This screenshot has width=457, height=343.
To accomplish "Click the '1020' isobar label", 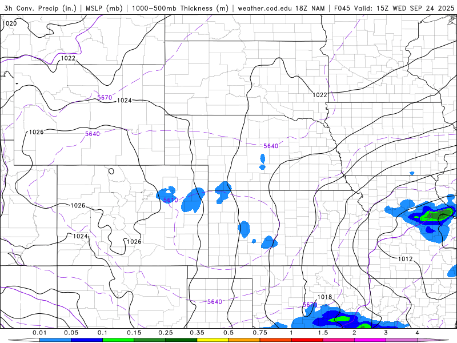I will 10,23.
